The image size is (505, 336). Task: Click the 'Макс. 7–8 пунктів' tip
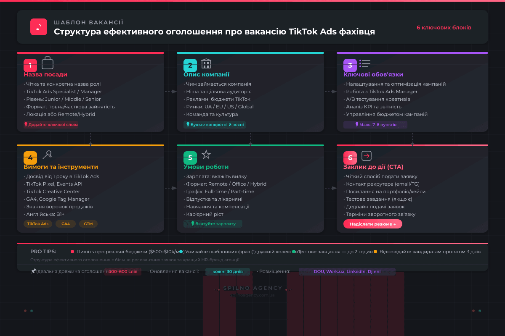[x=375, y=125]
